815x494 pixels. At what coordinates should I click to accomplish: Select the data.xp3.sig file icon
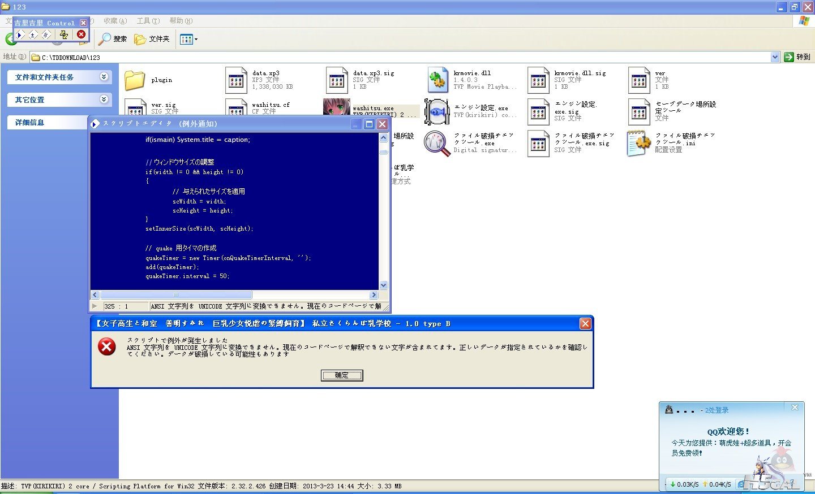click(337, 80)
